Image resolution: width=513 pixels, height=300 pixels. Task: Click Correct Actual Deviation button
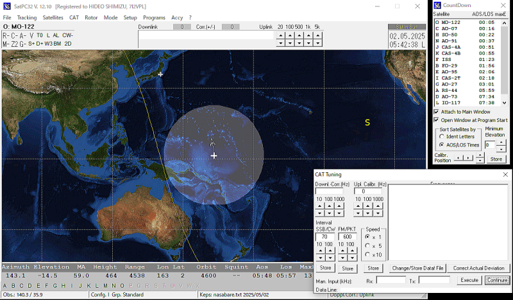tap(478, 268)
